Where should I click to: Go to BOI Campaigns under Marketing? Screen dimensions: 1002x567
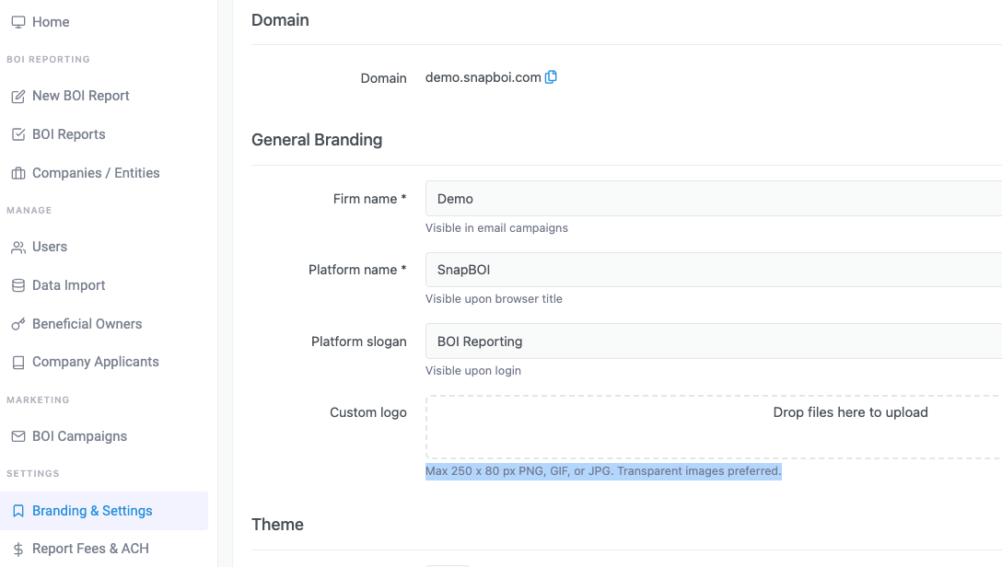pos(79,436)
